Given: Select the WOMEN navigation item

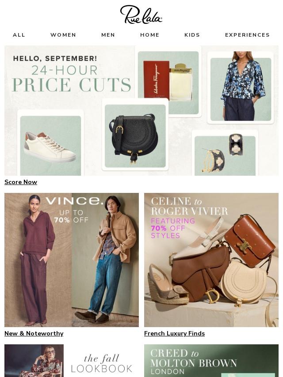Looking at the screenshot, I should [x=63, y=35].
